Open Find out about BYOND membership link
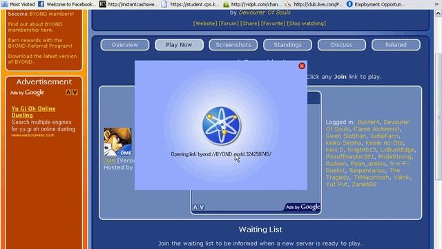The width and height of the screenshot is (442, 249). (35, 27)
